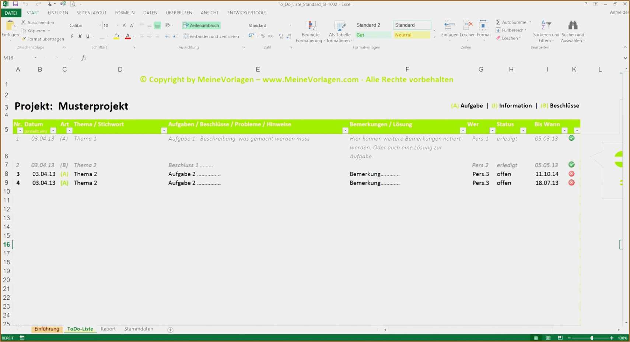Open the Report sheet tab
Viewport: 630px width, 342px height.
pos(108,329)
